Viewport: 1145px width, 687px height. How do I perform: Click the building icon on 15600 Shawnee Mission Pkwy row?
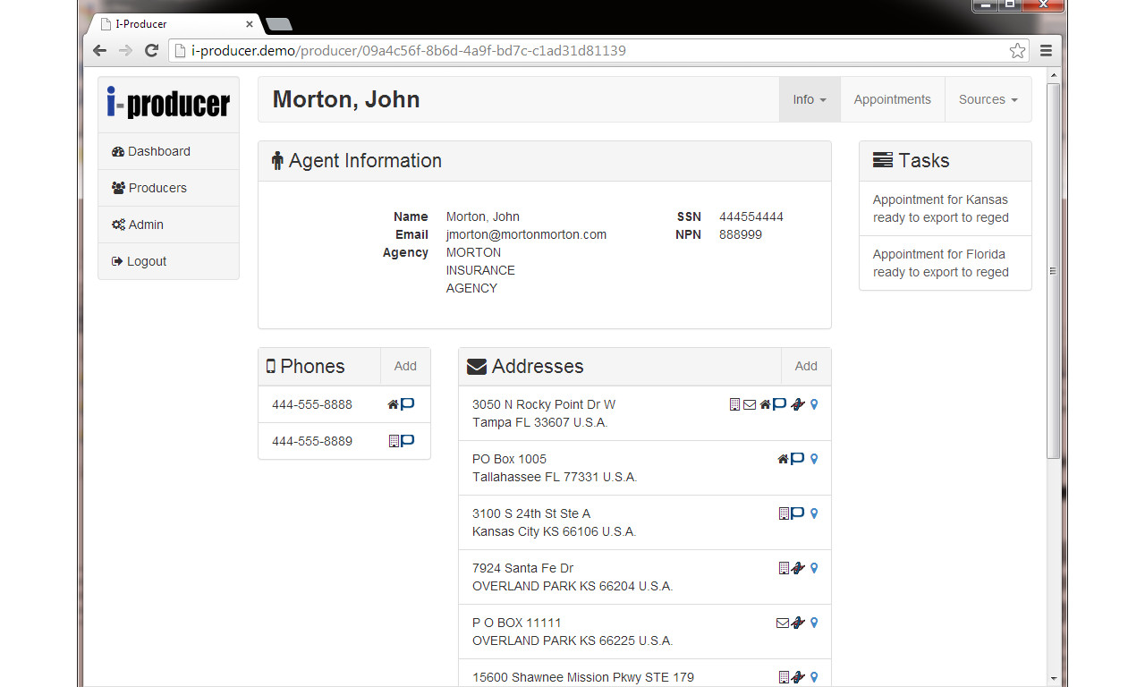coord(785,677)
